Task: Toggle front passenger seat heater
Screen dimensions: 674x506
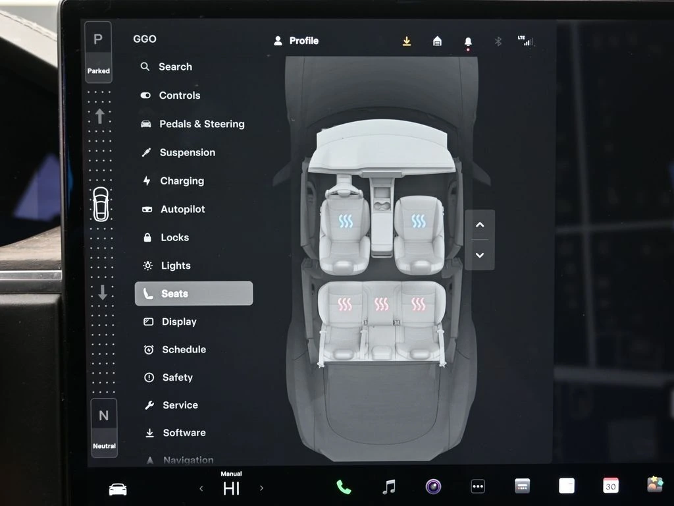Action: (x=419, y=221)
